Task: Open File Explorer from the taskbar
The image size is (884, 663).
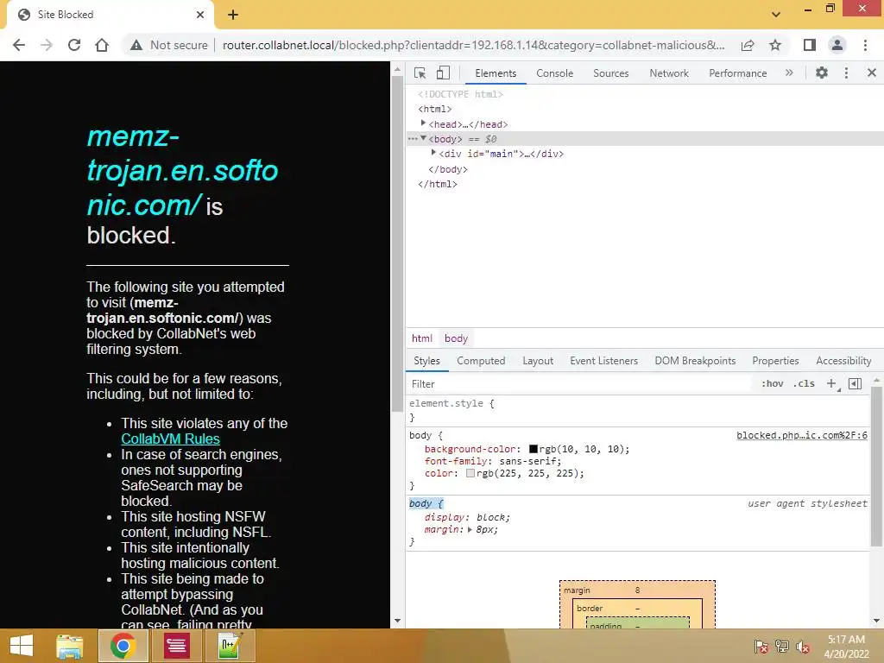Action: click(70, 646)
